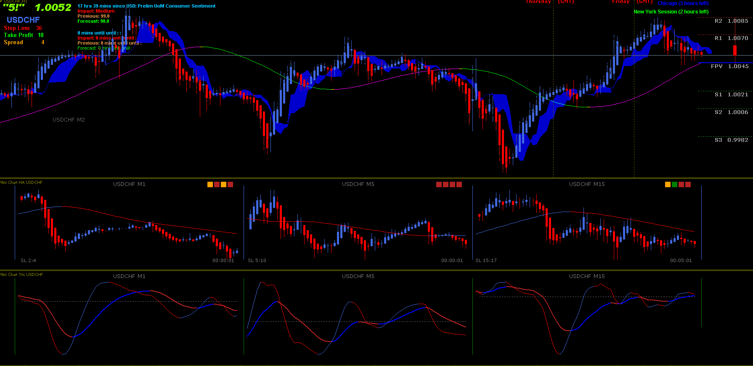Click the first red signal square on M5
Screen dimensions: 753x366
tap(439, 184)
